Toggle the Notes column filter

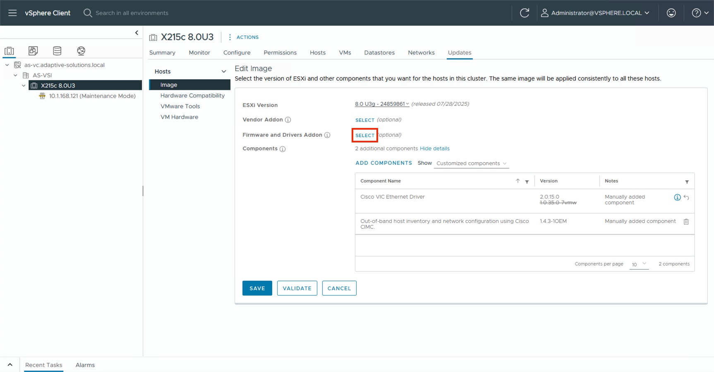point(688,182)
